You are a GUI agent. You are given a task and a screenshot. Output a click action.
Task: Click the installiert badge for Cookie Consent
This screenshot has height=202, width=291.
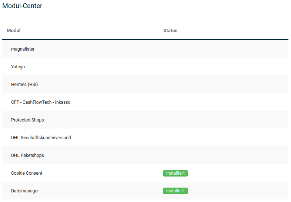point(175,173)
